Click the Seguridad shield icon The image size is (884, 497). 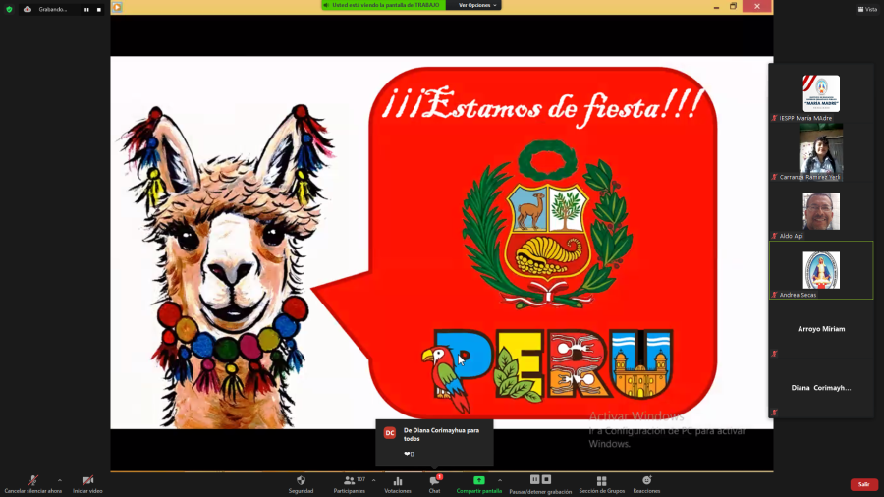click(x=301, y=481)
